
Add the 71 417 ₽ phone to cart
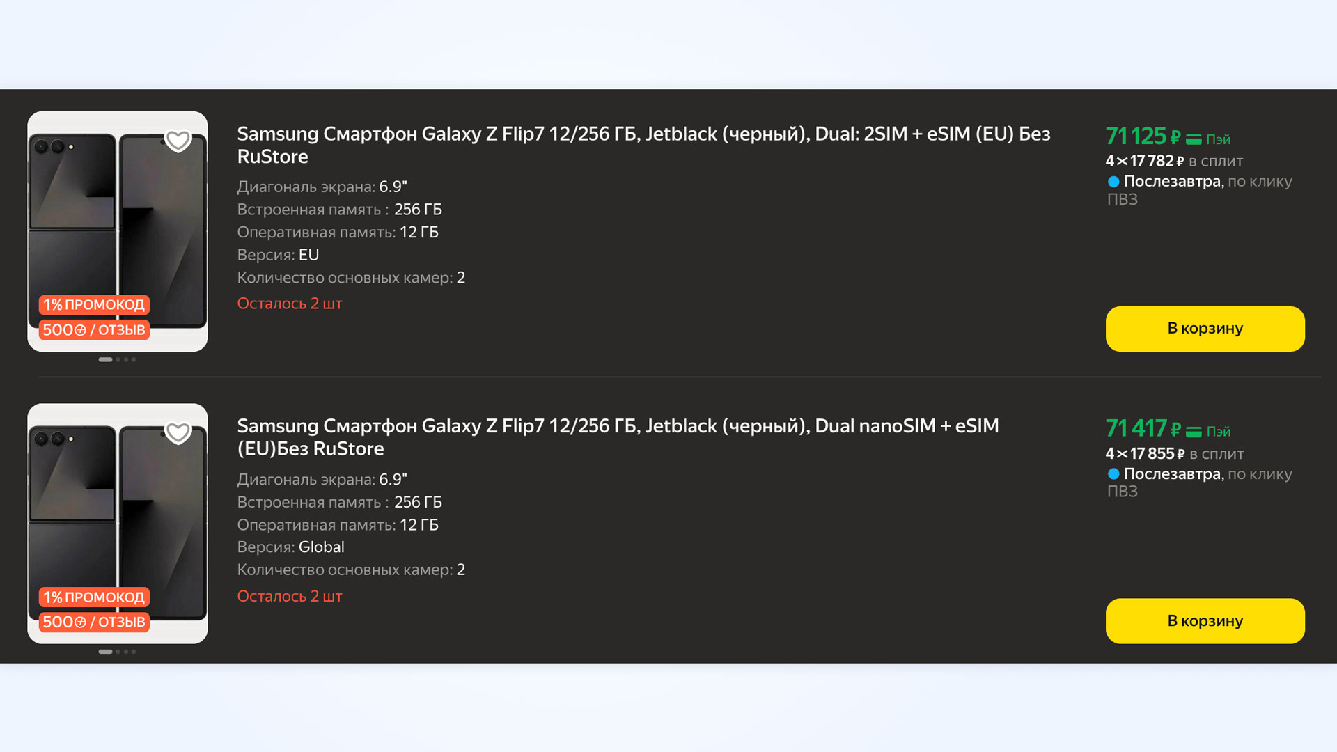click(x=1205, y=620)
